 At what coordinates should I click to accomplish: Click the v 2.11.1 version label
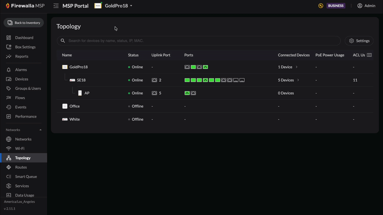(x=10, y=209)
